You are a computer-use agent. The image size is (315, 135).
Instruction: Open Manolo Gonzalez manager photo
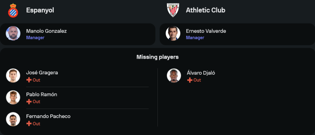click(13, 34)
